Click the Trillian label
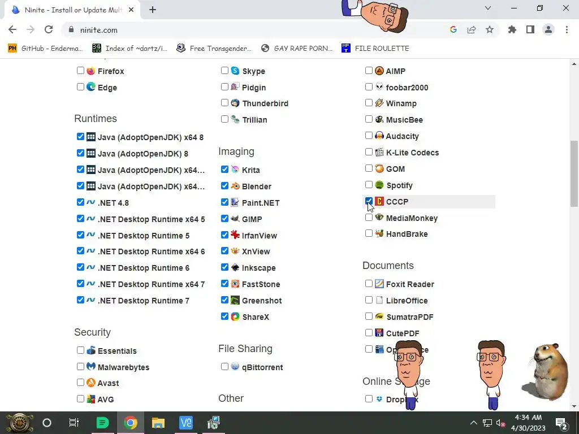 pos(255,120)
